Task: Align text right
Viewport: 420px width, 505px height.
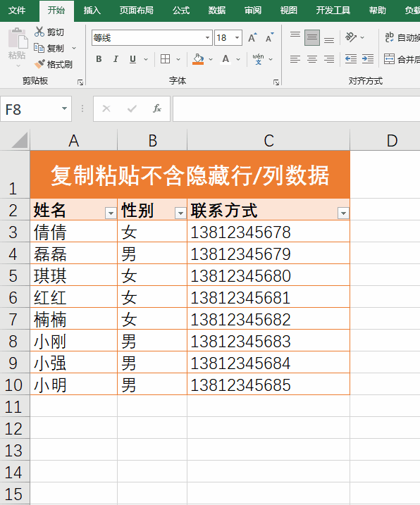Action: click(x=329, y=59)
